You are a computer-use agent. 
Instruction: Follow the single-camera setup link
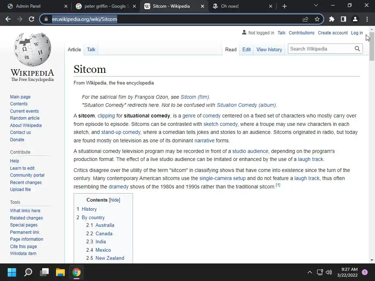[x=222, y=178]
